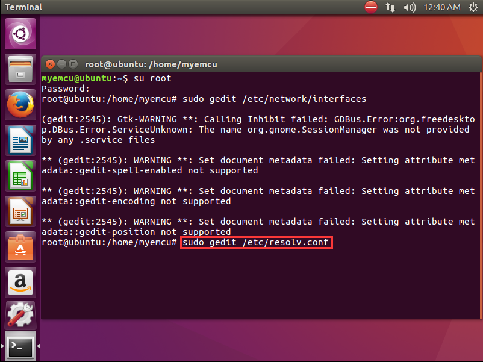Click 'adata::gedit-position not supported' line

[136, 232]
